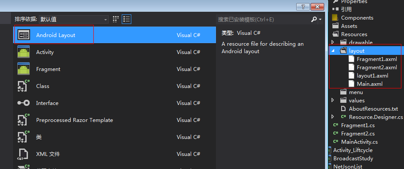Pick the XML 文件 template icon

(24, 154)
